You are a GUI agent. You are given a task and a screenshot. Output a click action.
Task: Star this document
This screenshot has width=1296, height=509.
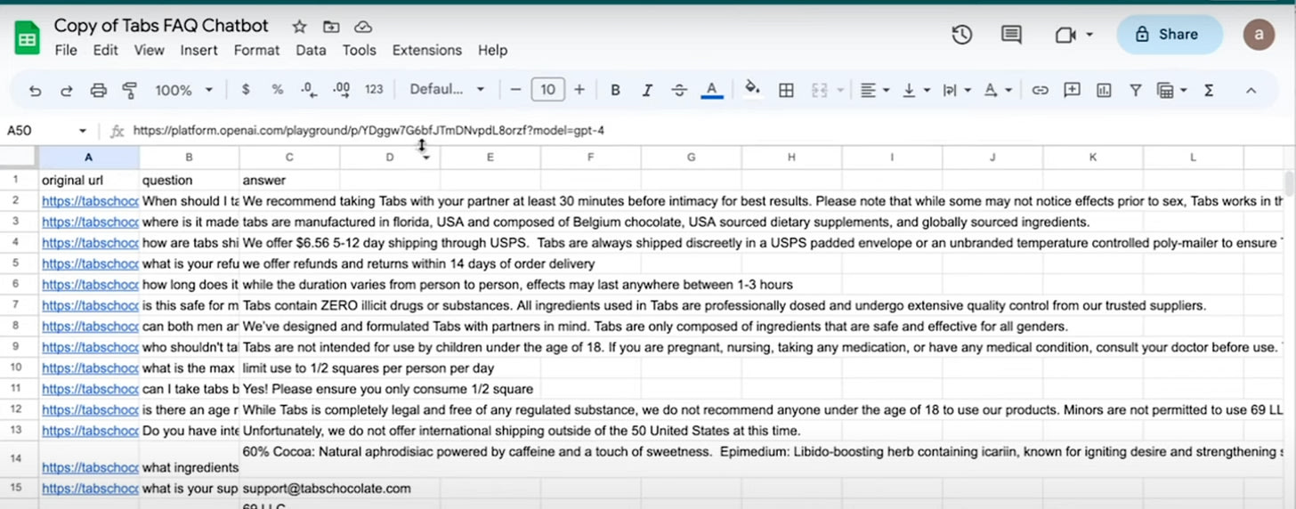coord(299,26)
